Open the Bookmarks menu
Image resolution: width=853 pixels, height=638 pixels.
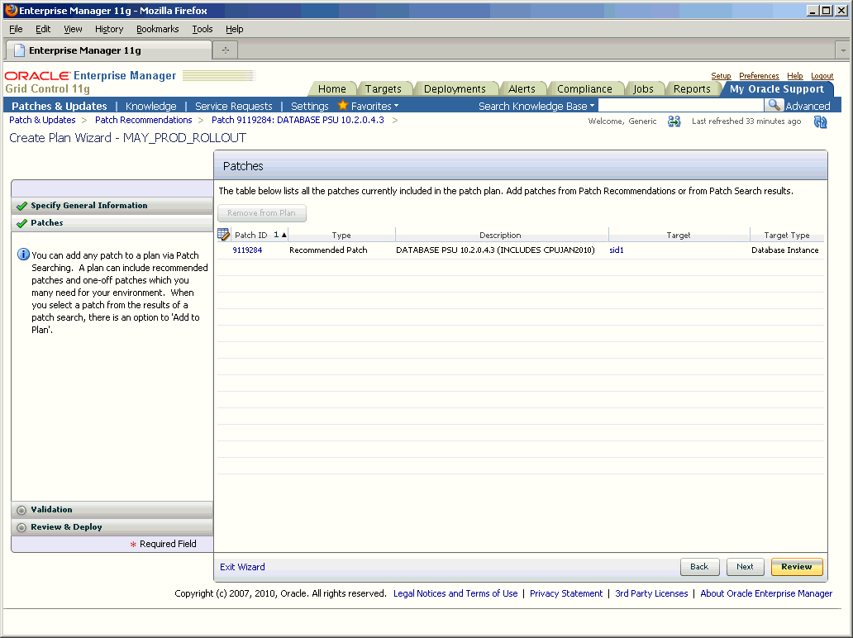coord(157,29)
